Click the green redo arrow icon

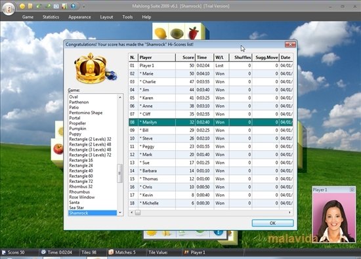click(x=48, y=6)
